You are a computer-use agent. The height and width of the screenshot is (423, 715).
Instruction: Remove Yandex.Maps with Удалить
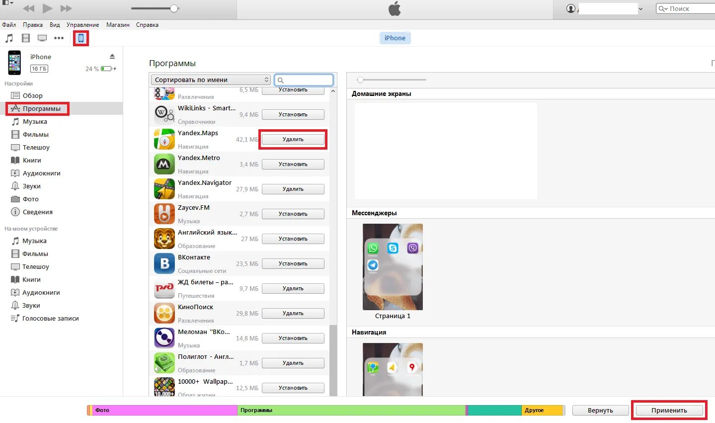pos(293,139)
